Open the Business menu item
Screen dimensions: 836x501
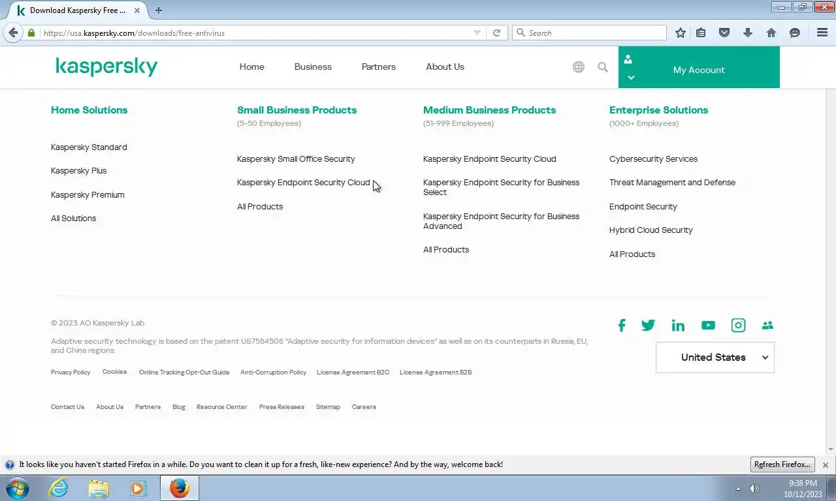coord(313,67)
